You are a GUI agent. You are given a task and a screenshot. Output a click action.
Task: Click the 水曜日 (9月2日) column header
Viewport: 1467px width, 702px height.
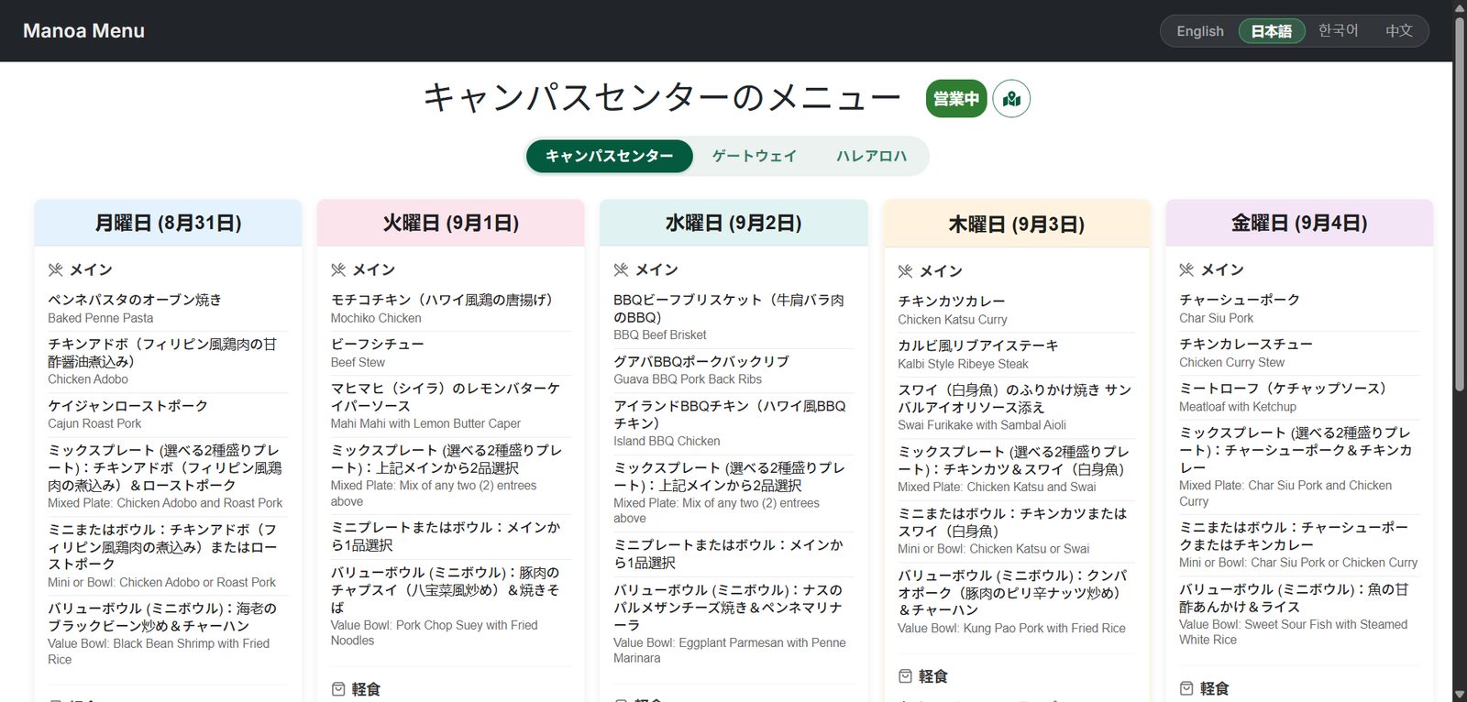click(x=733, y=223)
